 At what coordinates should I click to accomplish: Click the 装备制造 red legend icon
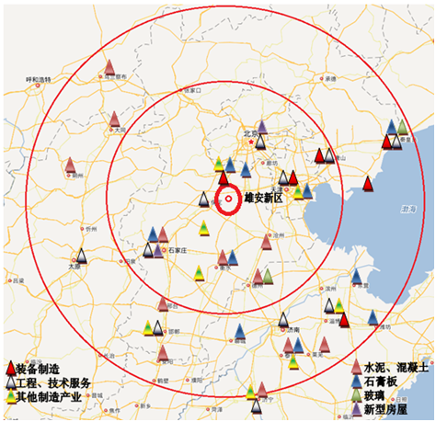[11, 369]
